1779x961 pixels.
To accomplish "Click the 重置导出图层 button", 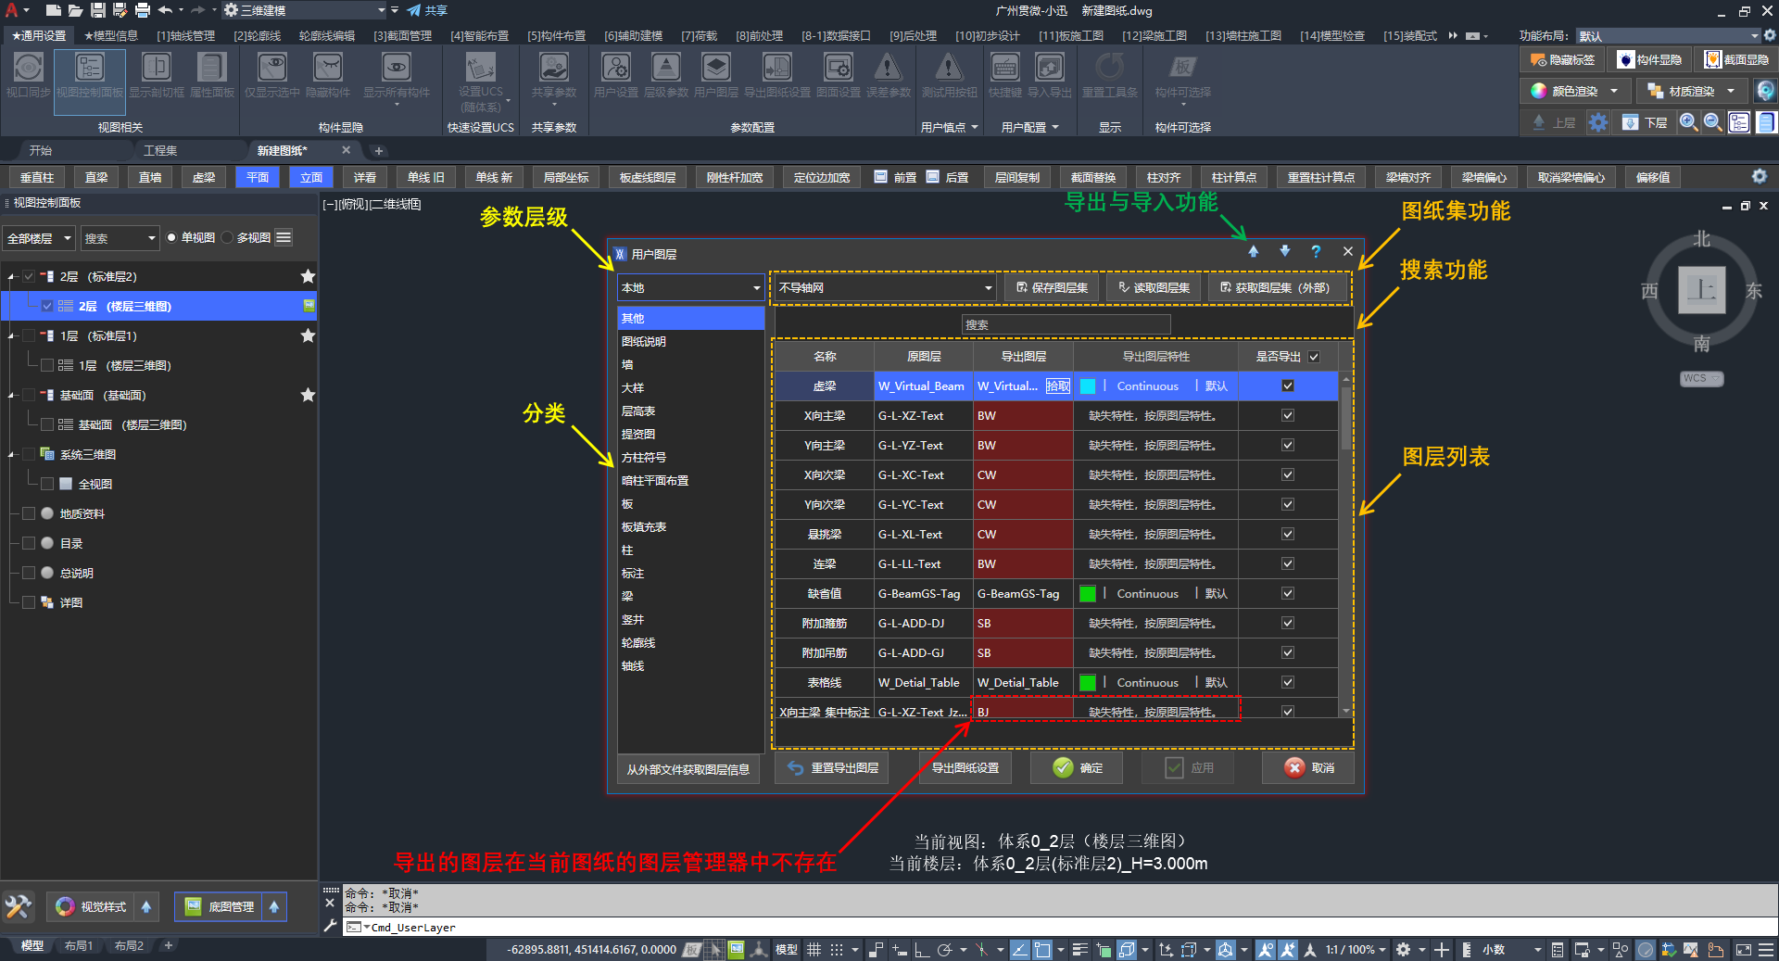I will point(832,768).
